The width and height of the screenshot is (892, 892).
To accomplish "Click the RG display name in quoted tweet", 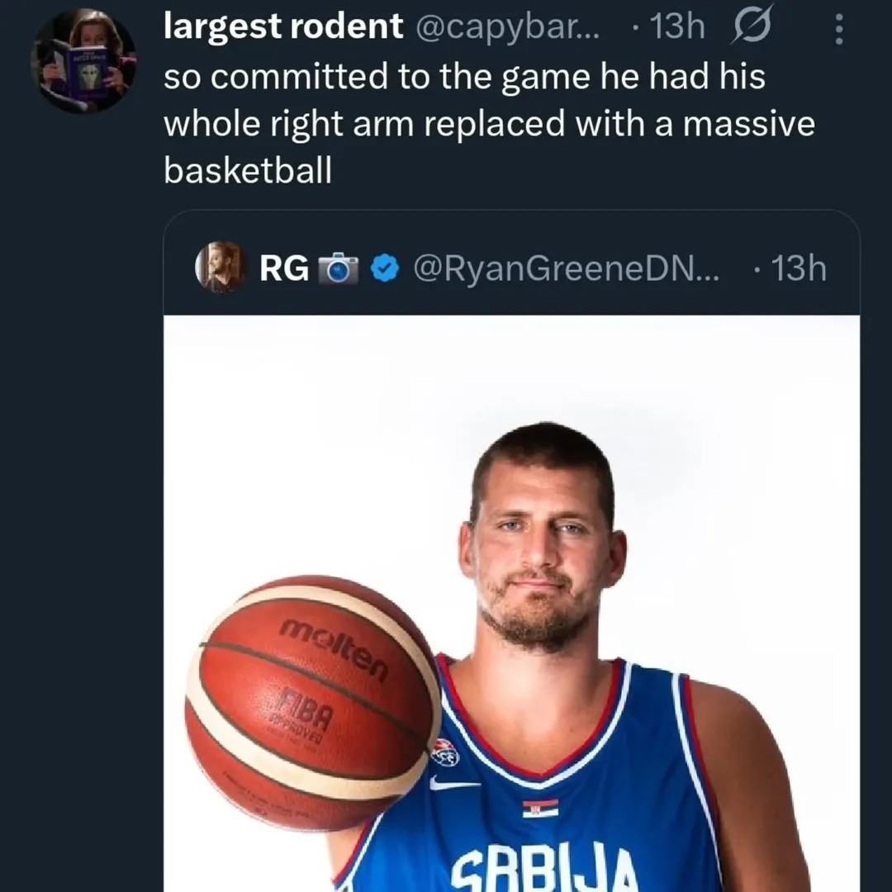I will point(284,268).
